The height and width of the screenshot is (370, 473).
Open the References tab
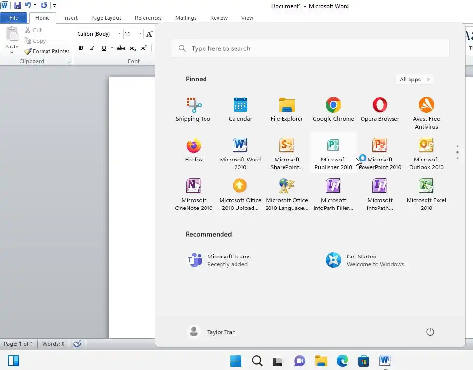point(148,18)
